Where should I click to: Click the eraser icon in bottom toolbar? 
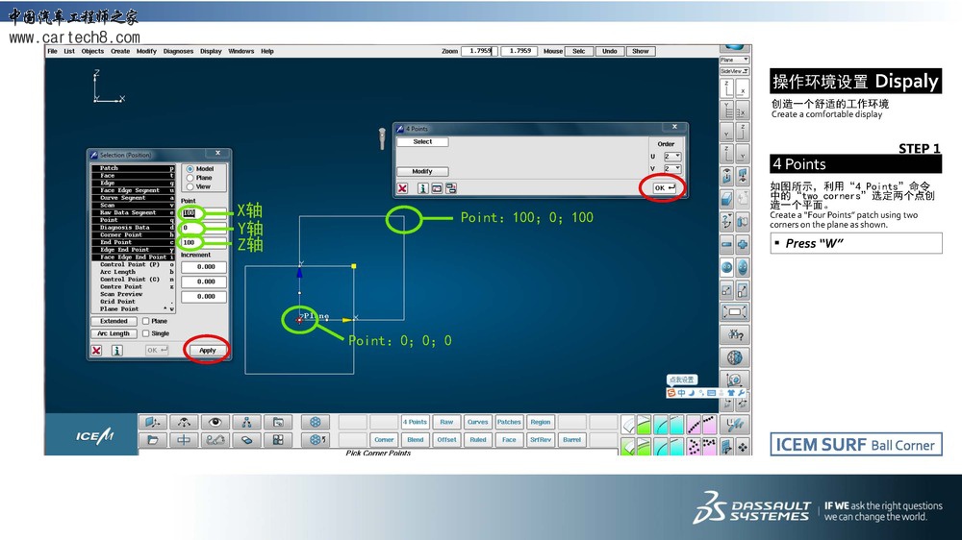[x=246, y=440]
